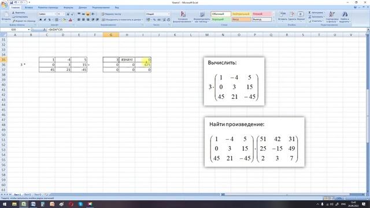
Task: Switch to the Разметка страницы tab
Action: [x=48, y=8]
